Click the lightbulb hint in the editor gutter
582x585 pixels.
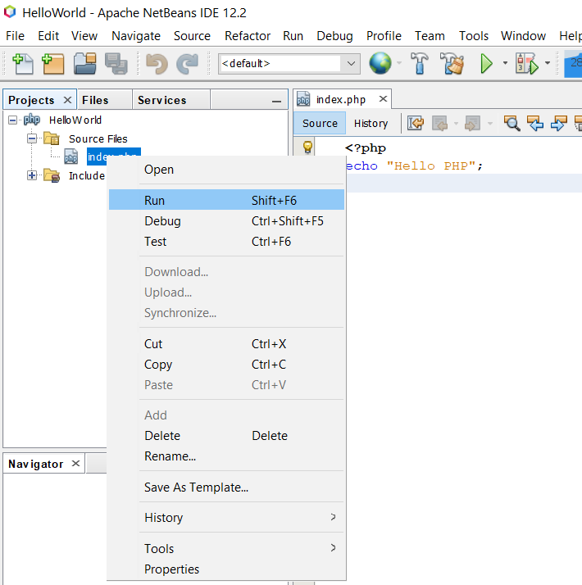click(x=307, y=147)
